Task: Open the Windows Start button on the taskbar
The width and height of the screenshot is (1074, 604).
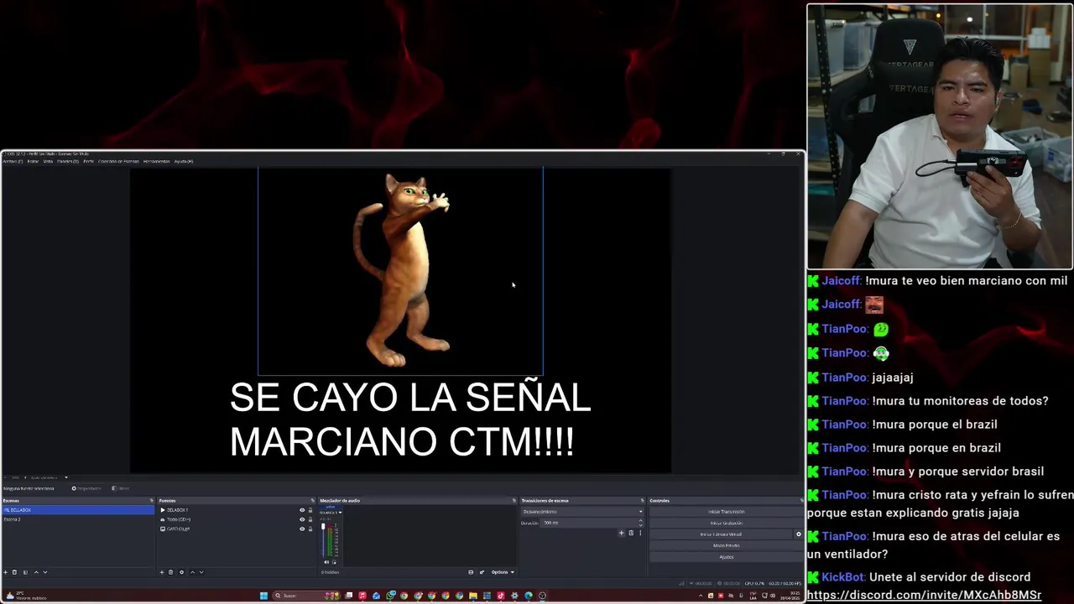Action: tap(263, 596)
